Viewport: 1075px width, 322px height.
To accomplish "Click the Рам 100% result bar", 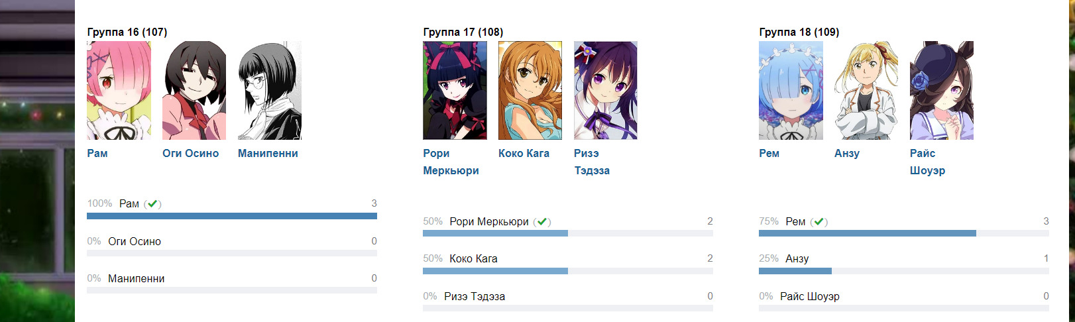I will pyautogui.click(x=231, y=216).
